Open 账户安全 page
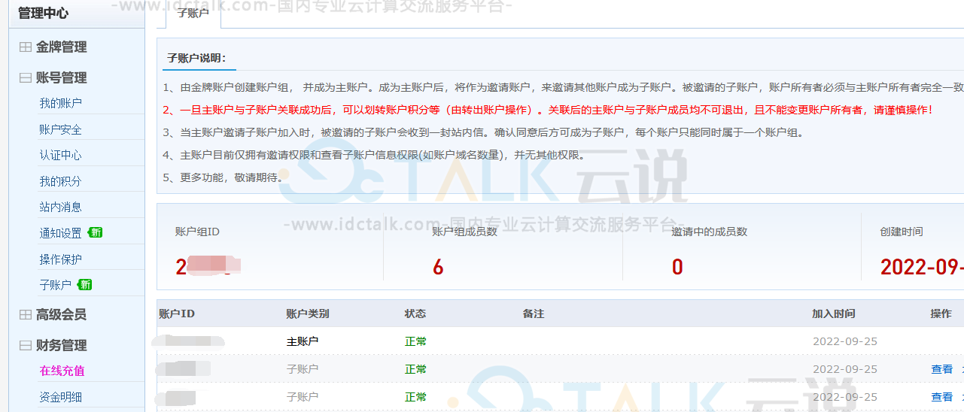The height and width of the screenshot is (412, 964). (x=60, y=129)
